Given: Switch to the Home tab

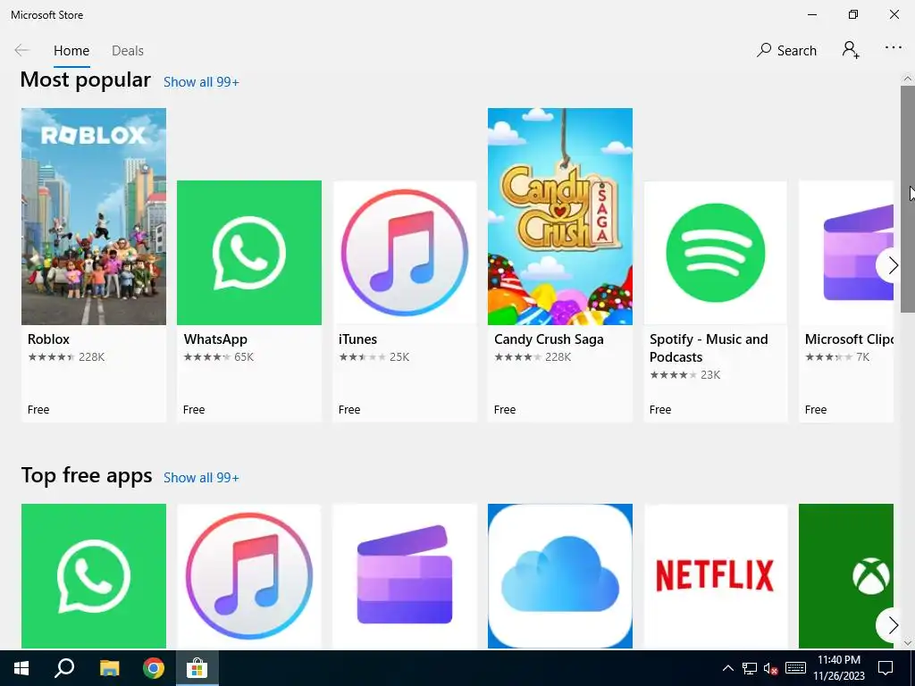Looking at the screenshot, I should [71, 51].
